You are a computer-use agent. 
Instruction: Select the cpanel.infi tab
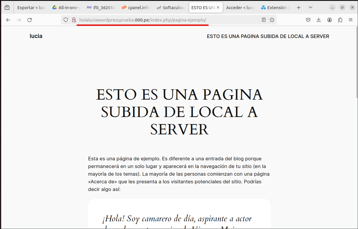[136, 7]
